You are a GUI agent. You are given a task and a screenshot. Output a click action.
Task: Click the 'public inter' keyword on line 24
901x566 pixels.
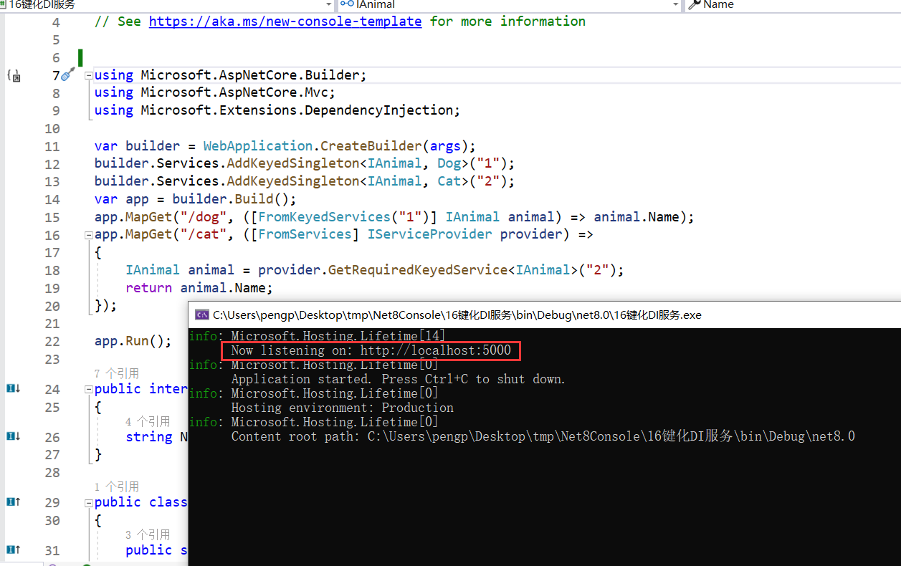(141, 388)
